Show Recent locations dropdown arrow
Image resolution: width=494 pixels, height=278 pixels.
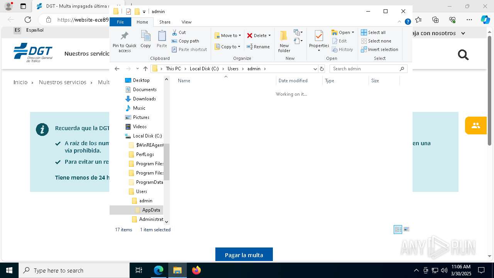tap(137, 69)
